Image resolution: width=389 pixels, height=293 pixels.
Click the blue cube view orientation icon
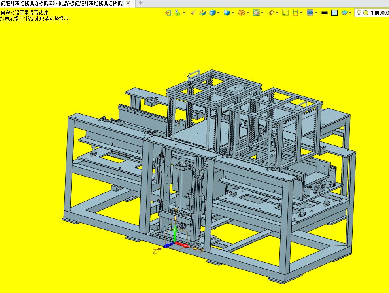227,13
